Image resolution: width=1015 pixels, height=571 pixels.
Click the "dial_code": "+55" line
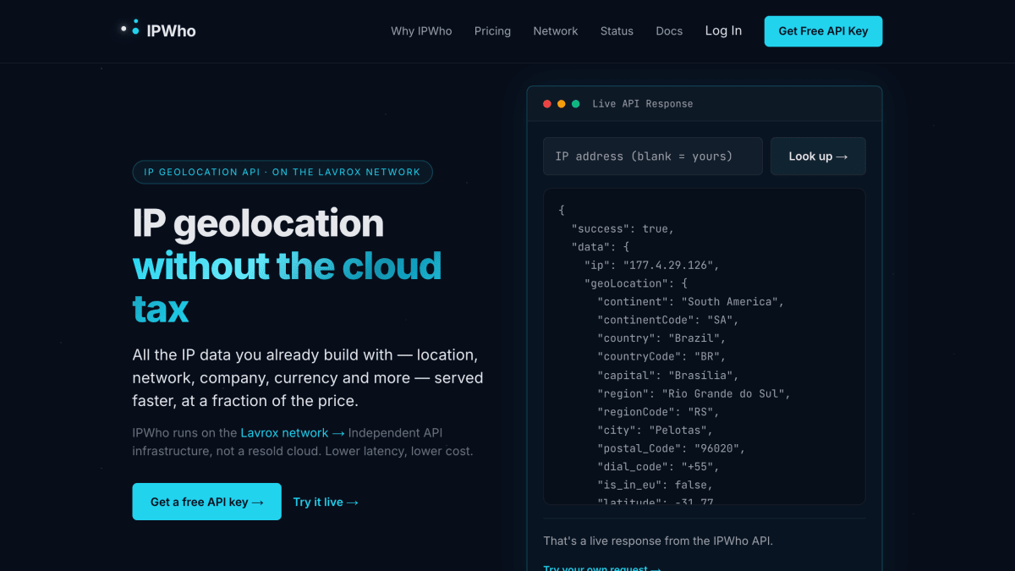click(659, 467)
